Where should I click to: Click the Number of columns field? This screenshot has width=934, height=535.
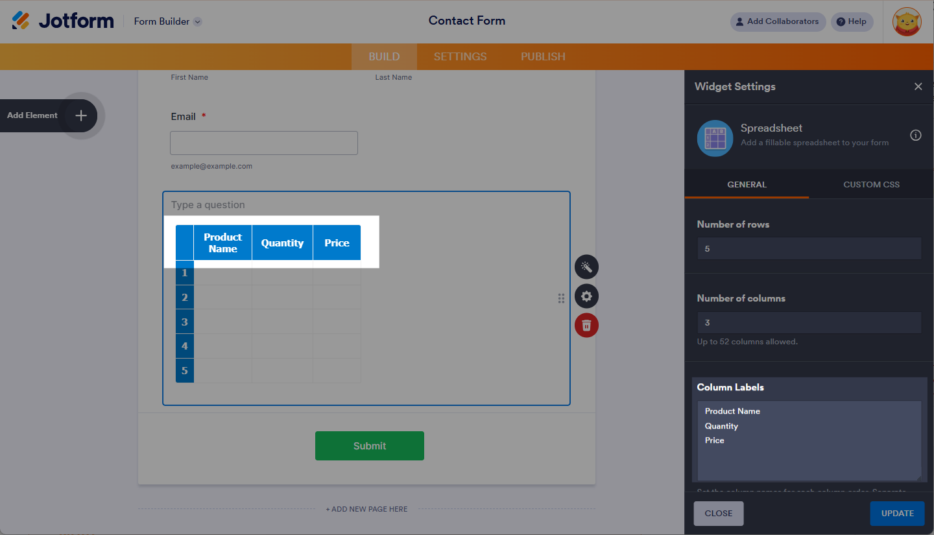tap(809, 322)
